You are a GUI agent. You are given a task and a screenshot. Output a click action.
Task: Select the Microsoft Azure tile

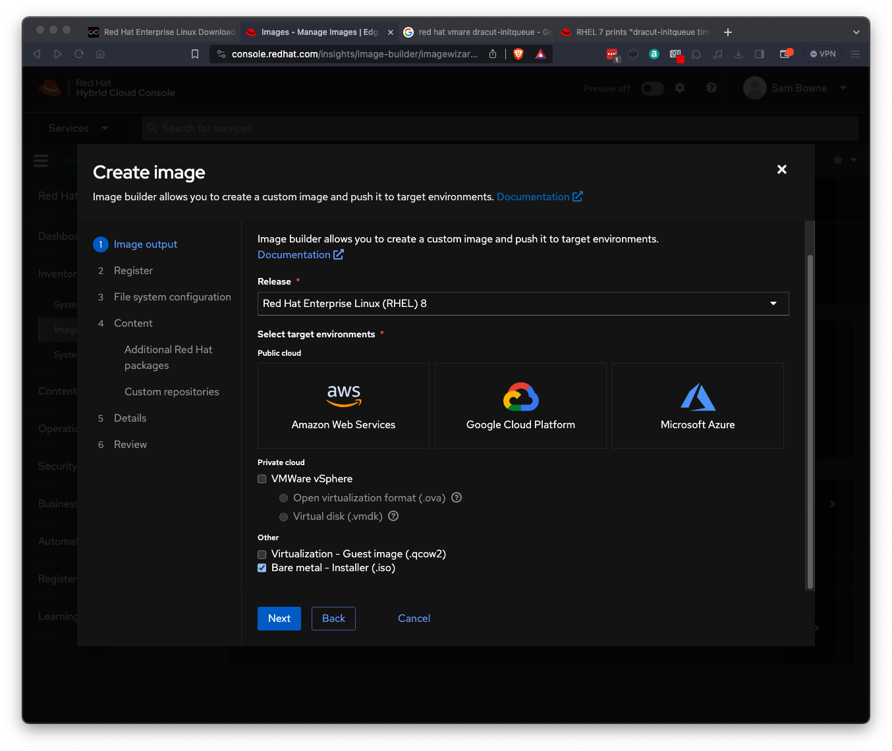[698, 406]
